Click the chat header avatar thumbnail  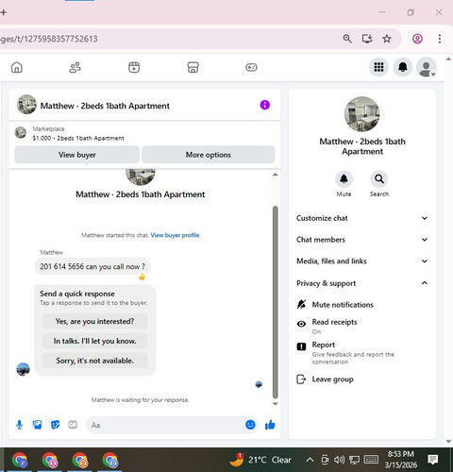coord(26,105)
